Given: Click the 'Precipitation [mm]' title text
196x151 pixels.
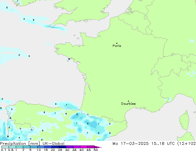Looking at the screenshot, I should (20, 144).
